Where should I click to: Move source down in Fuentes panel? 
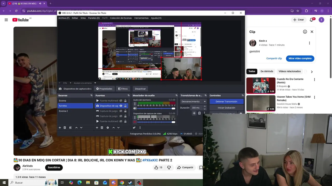pyautogui.click(x=118, y=128)
